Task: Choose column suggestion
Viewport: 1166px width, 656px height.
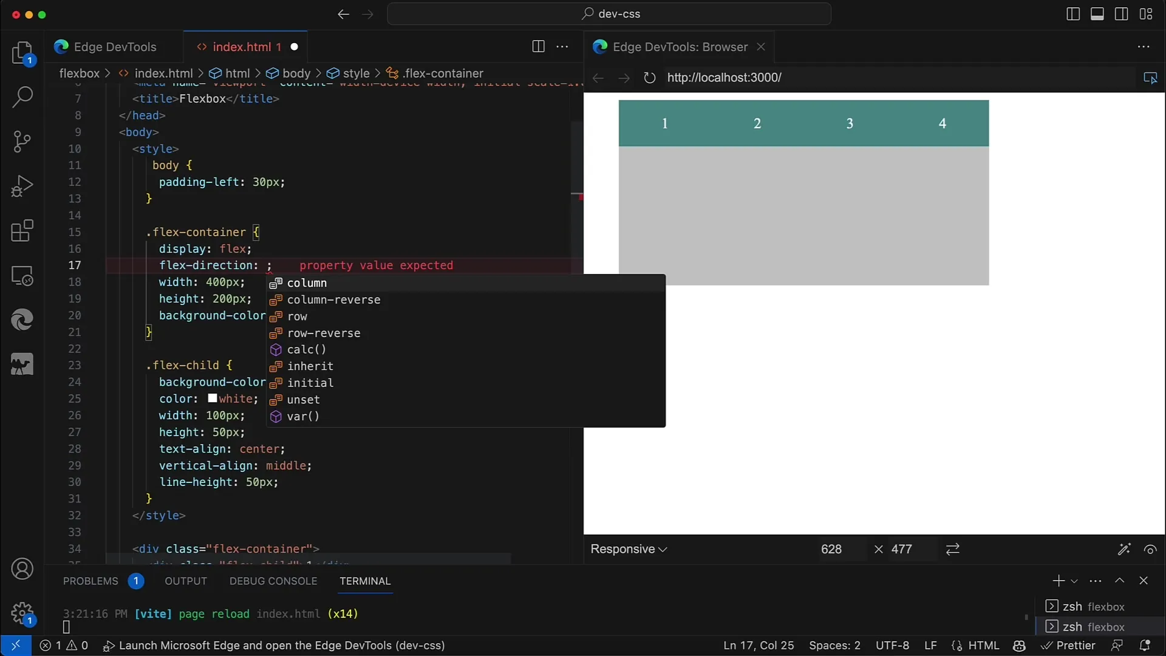Action: pos(466,283)
